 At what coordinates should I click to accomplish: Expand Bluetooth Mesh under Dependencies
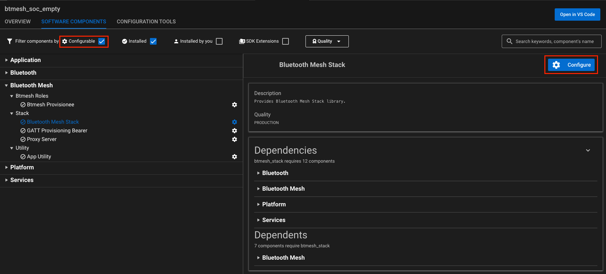pyautogui.click(x=258, y=189)
